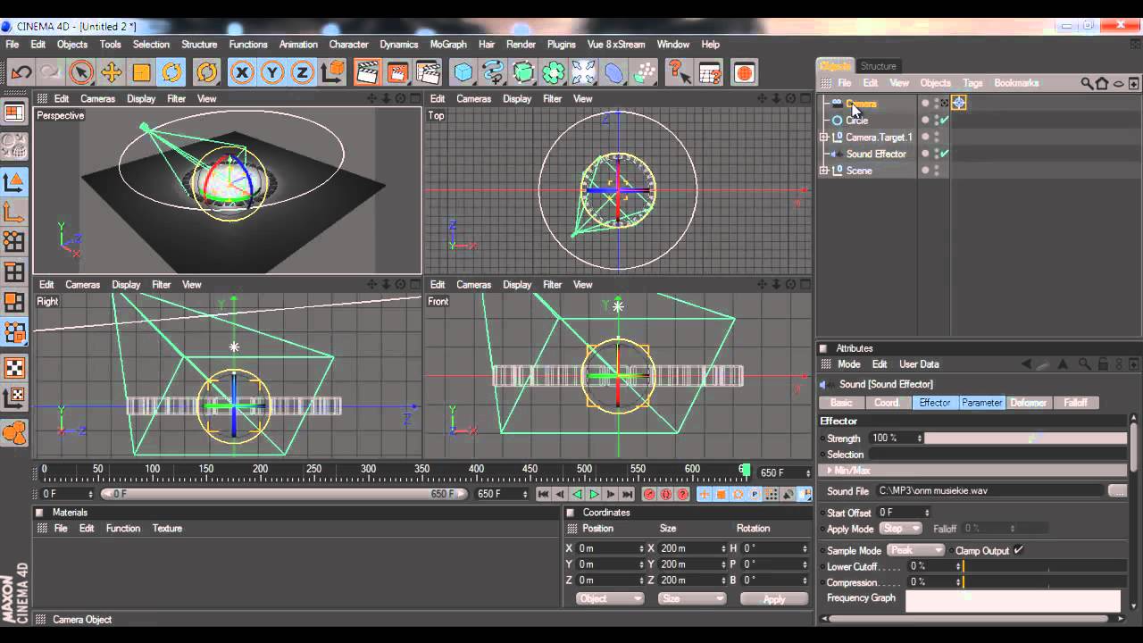Click the browse button next to Sound File

click(1117, 490)
